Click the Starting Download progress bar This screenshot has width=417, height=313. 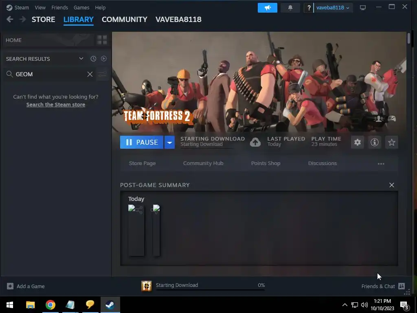pos(210,290)
